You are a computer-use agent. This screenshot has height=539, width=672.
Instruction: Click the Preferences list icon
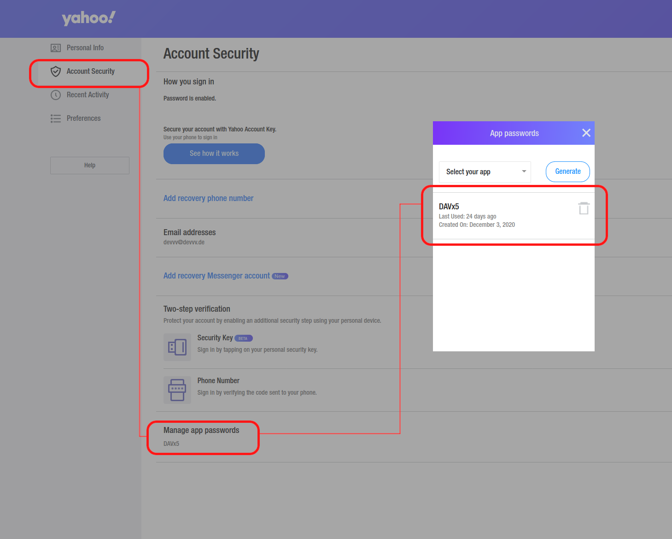56,118
